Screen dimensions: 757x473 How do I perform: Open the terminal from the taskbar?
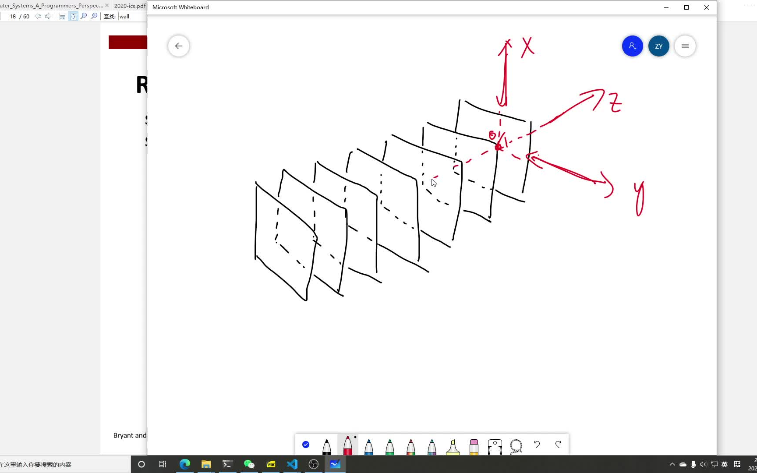227,464
